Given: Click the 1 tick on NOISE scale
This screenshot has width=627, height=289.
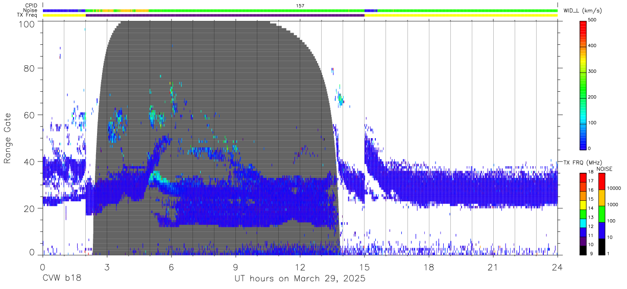Looking at the screenshot, I should pos(609,253).
